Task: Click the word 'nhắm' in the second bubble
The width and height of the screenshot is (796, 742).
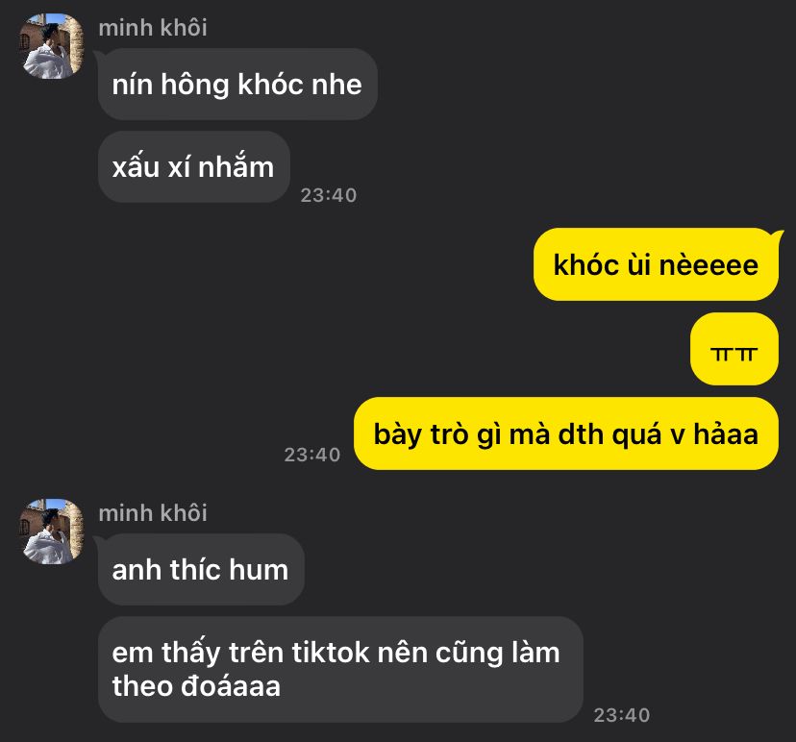Action: click(x=236, y=167)
